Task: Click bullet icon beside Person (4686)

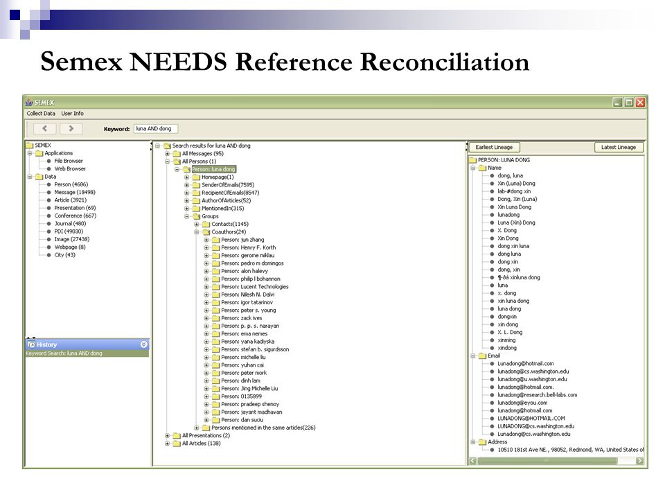Action: tap(48, 184)
